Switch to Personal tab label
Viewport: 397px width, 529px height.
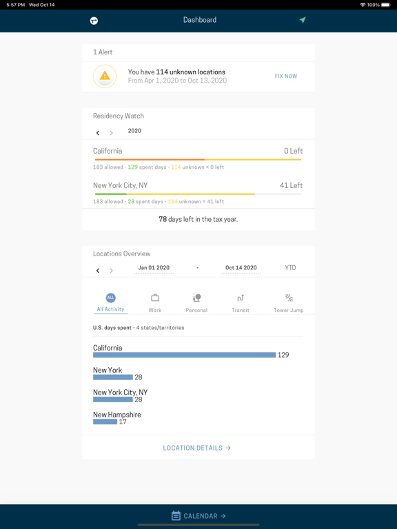coord(196,310)
